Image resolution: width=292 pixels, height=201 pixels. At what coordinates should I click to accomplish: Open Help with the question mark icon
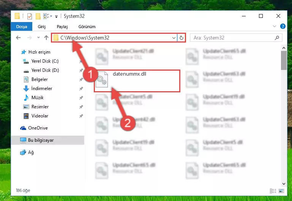click(x=283, y=26)
